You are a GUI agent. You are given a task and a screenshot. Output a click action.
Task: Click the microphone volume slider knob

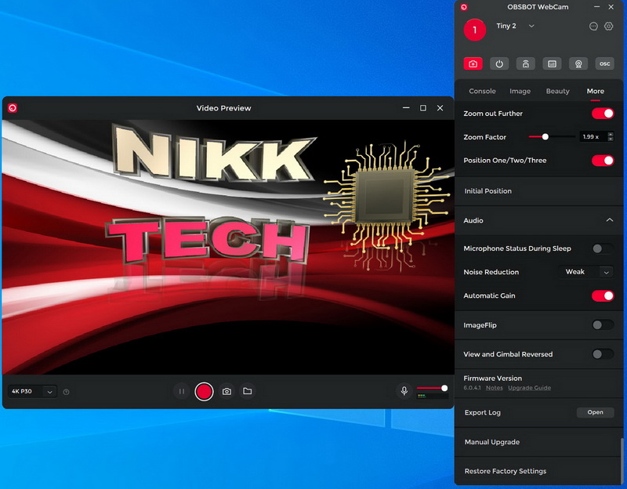click(444, 388)
